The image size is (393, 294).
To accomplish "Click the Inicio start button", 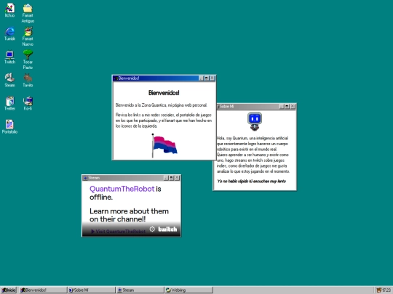I will coord(9,290).
